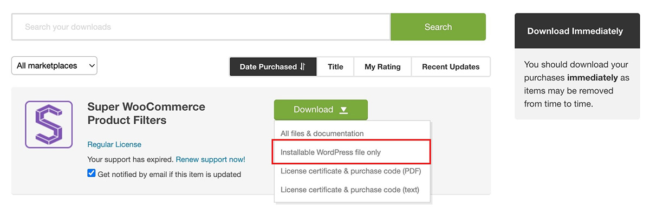Open the All marketplaces dropdown

[54, 66]
